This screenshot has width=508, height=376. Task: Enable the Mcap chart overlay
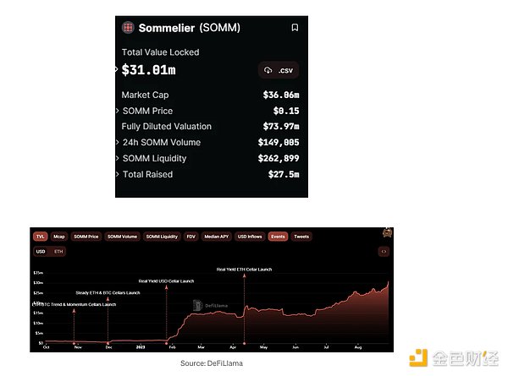click(59, 237)
